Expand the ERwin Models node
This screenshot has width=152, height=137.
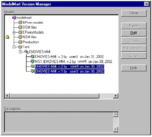[14, 32]
